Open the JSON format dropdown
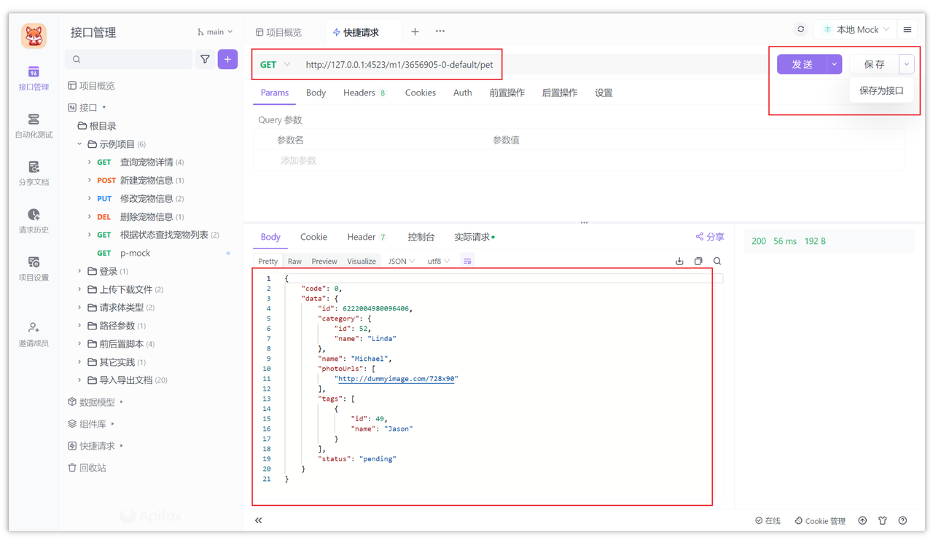The height and width of the screenshot is (540, 933). tap(401, 261)
